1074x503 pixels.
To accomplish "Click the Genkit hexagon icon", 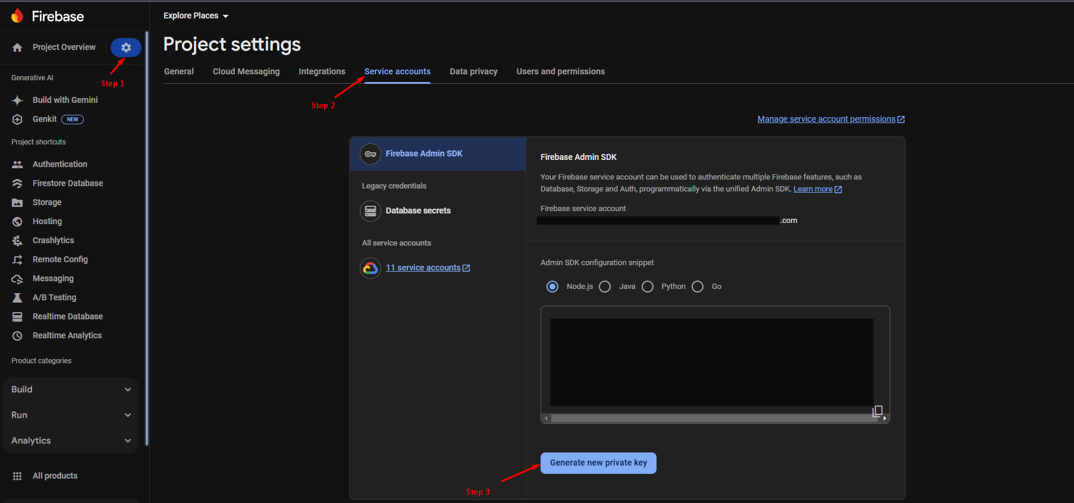I will (x=17, y=120).
